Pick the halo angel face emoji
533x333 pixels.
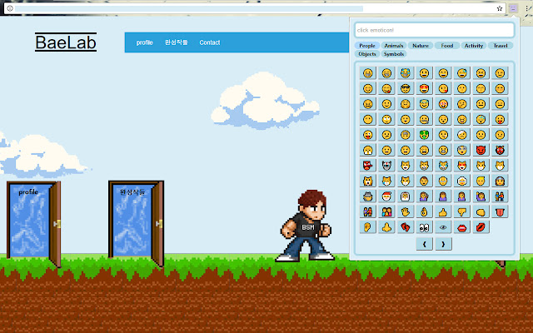pyautogui.click(x=424, y=104)
